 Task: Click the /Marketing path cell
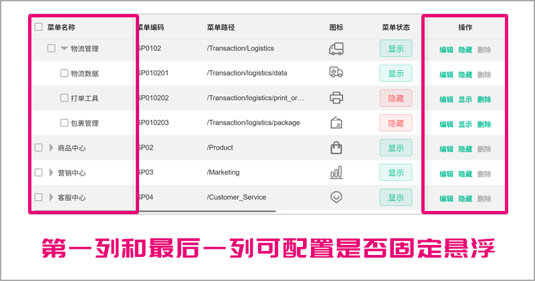click(x=223, y=172)
